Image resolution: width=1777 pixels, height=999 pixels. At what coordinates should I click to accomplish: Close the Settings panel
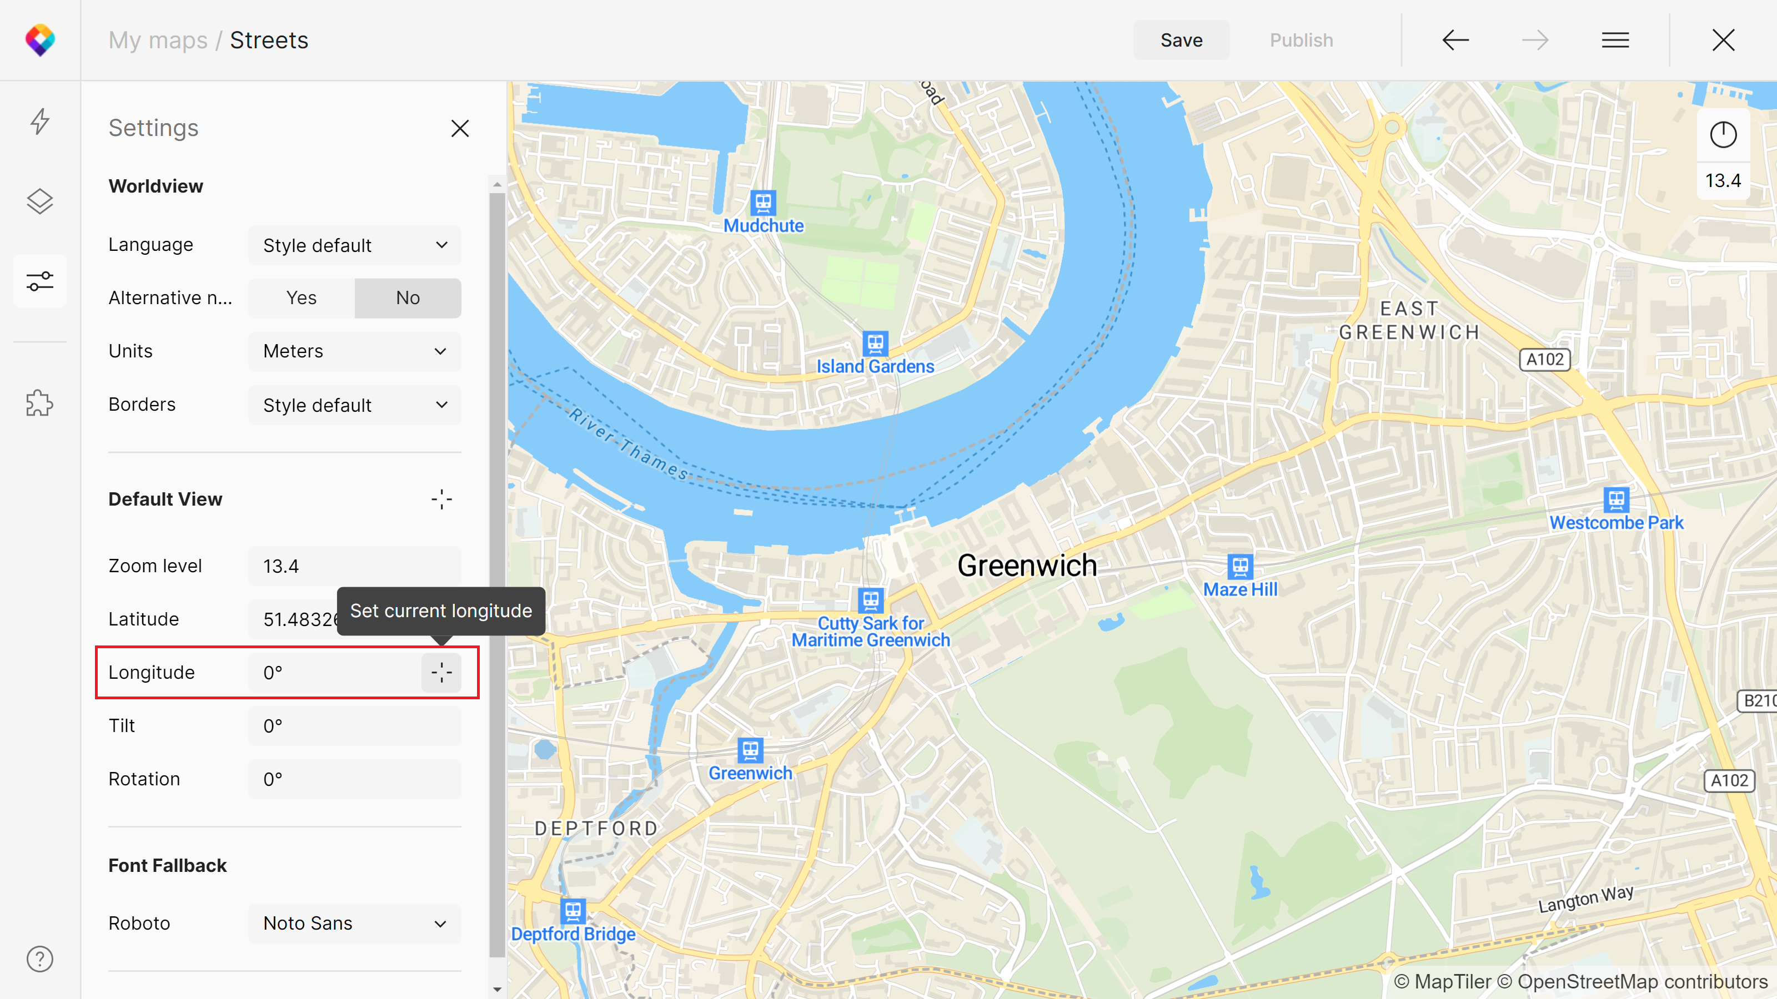coord(460,128)
